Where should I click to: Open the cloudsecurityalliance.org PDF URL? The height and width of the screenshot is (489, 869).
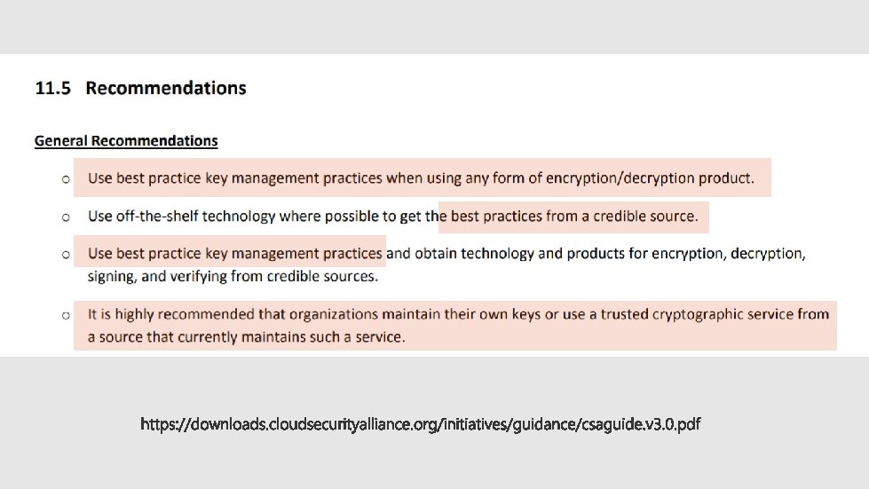click(x=420, y=425)
